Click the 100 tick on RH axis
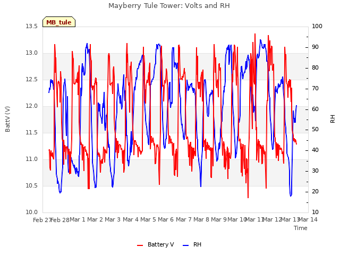 (317, 26)
